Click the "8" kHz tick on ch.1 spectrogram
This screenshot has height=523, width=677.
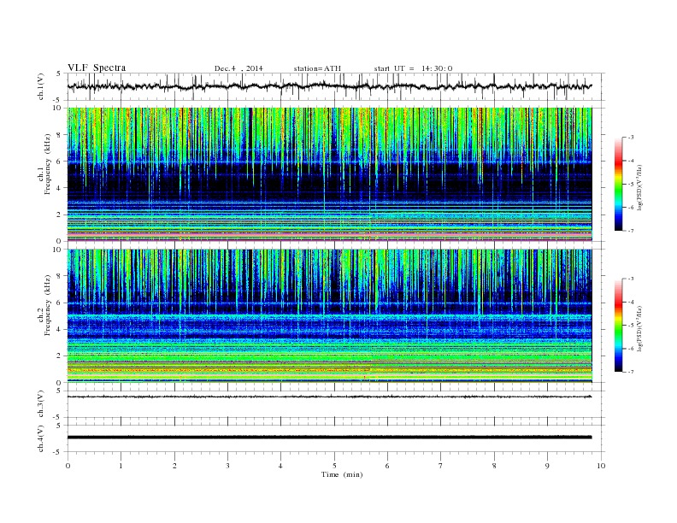point(59,135)
